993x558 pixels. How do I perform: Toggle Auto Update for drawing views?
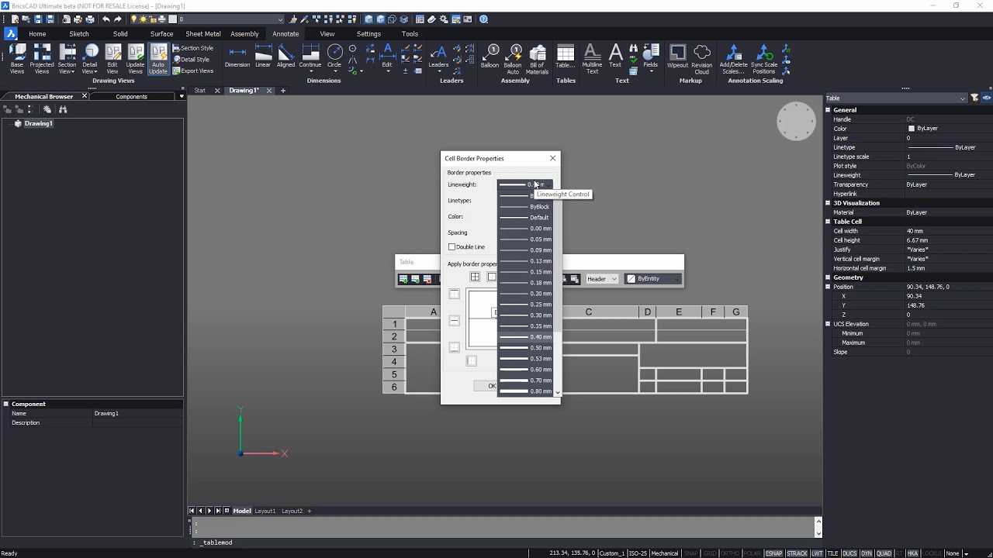(x=158, y=59)
